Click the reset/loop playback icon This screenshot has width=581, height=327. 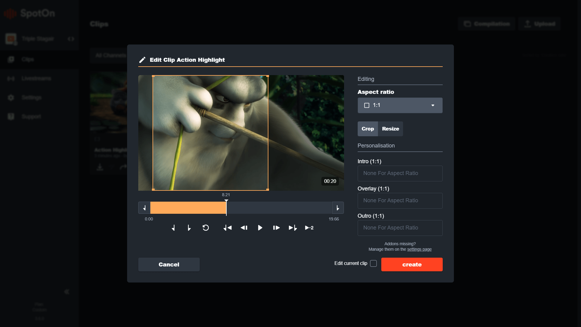pos(206,228)
